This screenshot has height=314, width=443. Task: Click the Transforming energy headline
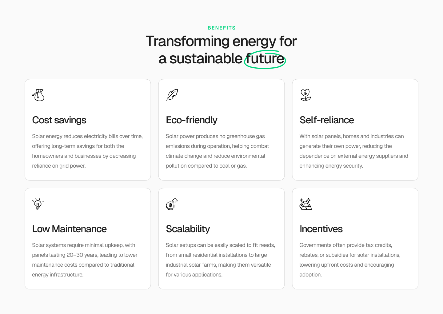[x=221, y=50]
